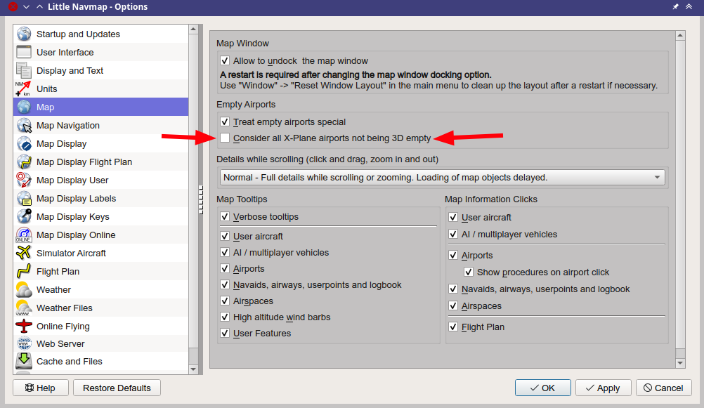The image size is (704, 408).
Task: Click the double-chevron shade icon in title bar
Action: (x=689, y=7)
